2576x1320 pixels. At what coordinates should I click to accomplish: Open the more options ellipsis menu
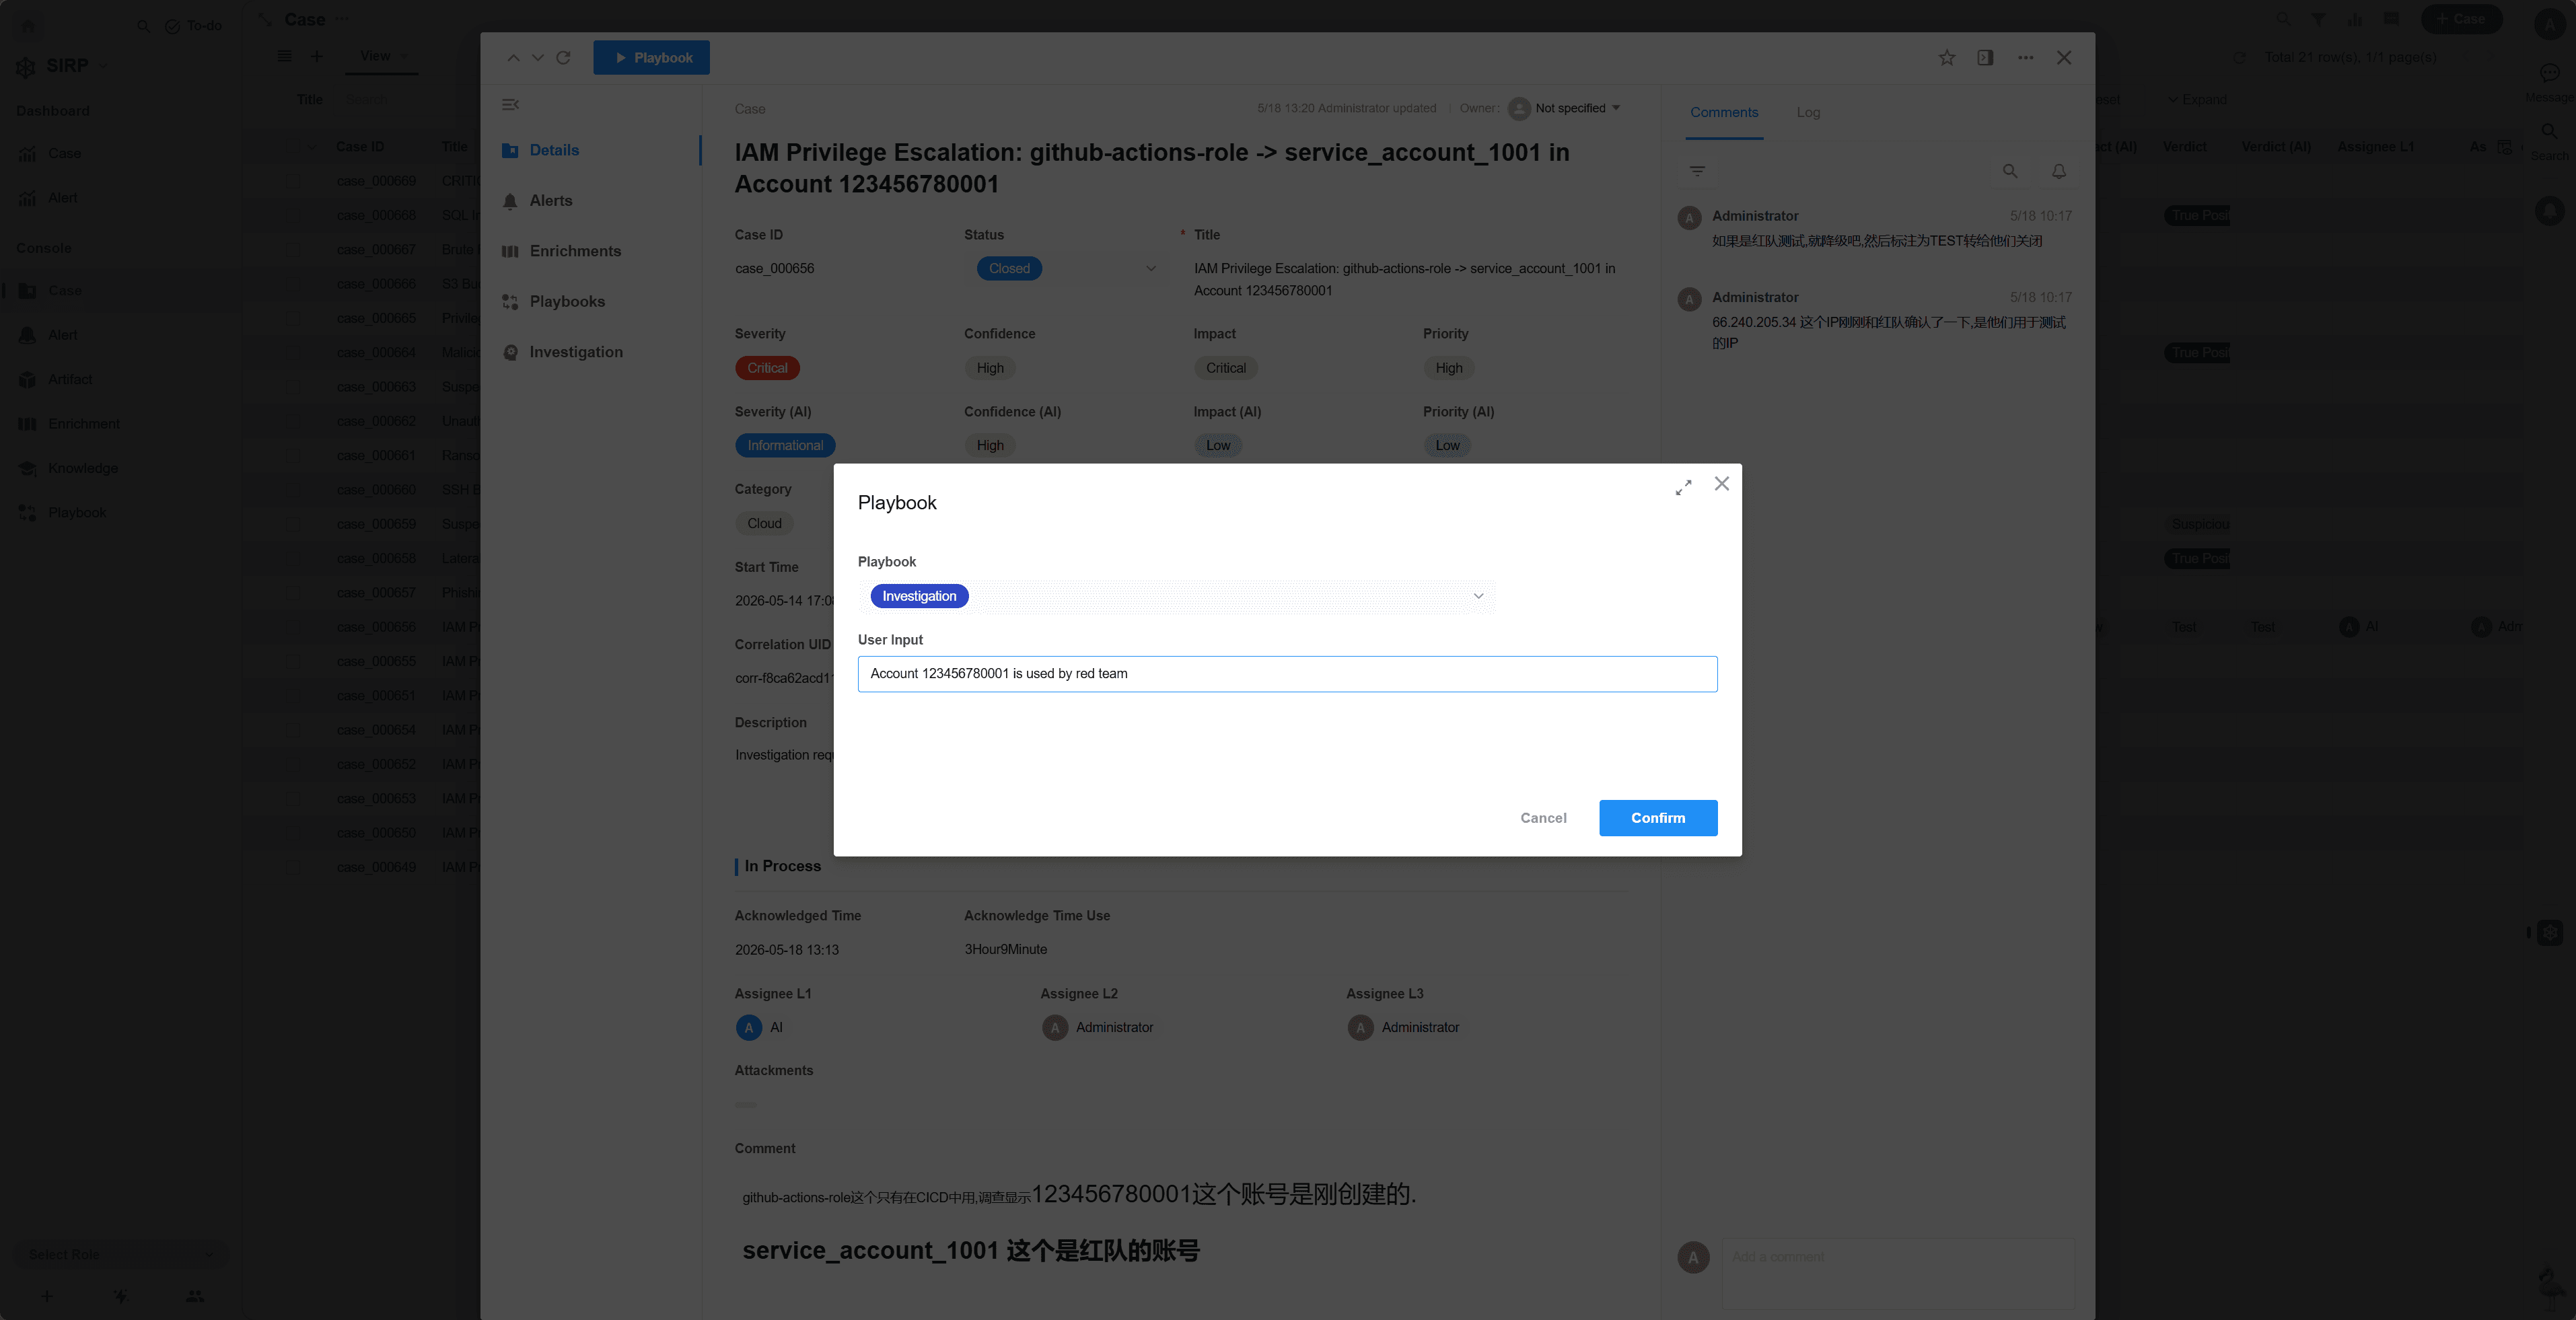[2025, 58]
